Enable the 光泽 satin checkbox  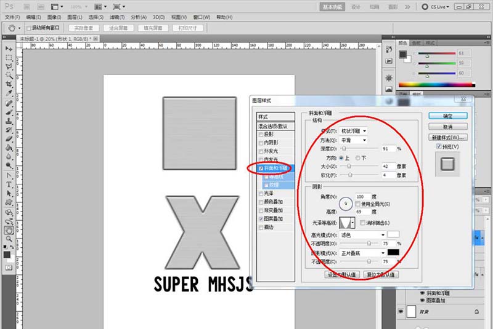click(261, 194)
